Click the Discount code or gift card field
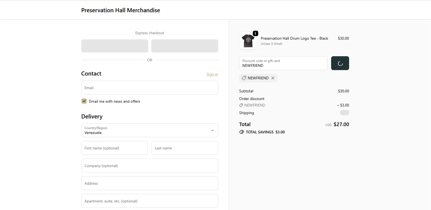 pos(283,63)
